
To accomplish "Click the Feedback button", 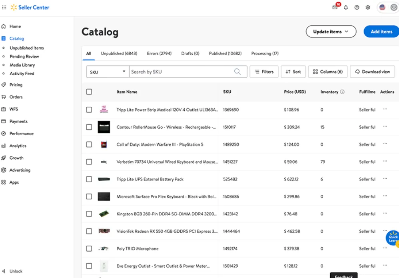I will pos(344,276).
